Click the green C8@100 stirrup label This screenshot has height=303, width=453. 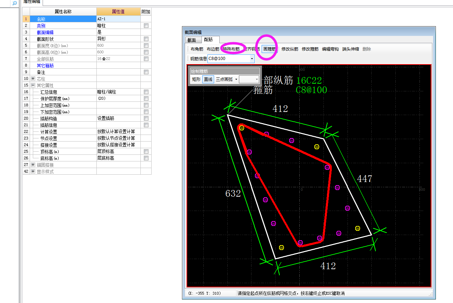[x=311, y=90]
